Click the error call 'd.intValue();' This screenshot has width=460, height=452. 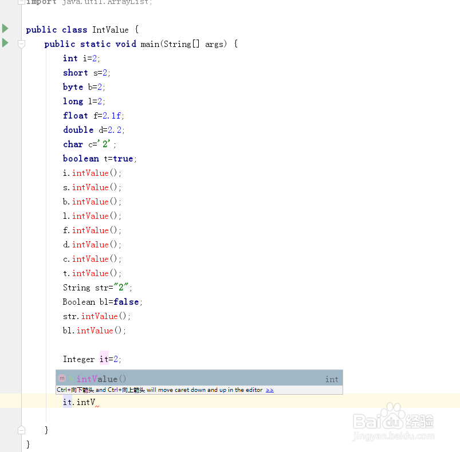pyautogui.click(x=92, y=245)
